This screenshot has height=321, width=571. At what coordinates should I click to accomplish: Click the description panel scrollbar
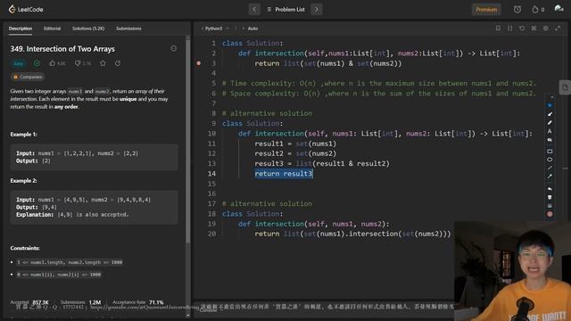coord(188,140)
